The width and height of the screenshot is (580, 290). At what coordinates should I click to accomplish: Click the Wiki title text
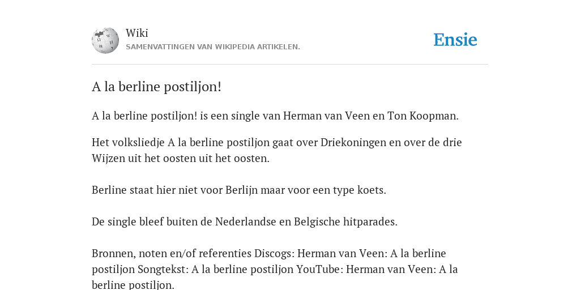point(137,33)
